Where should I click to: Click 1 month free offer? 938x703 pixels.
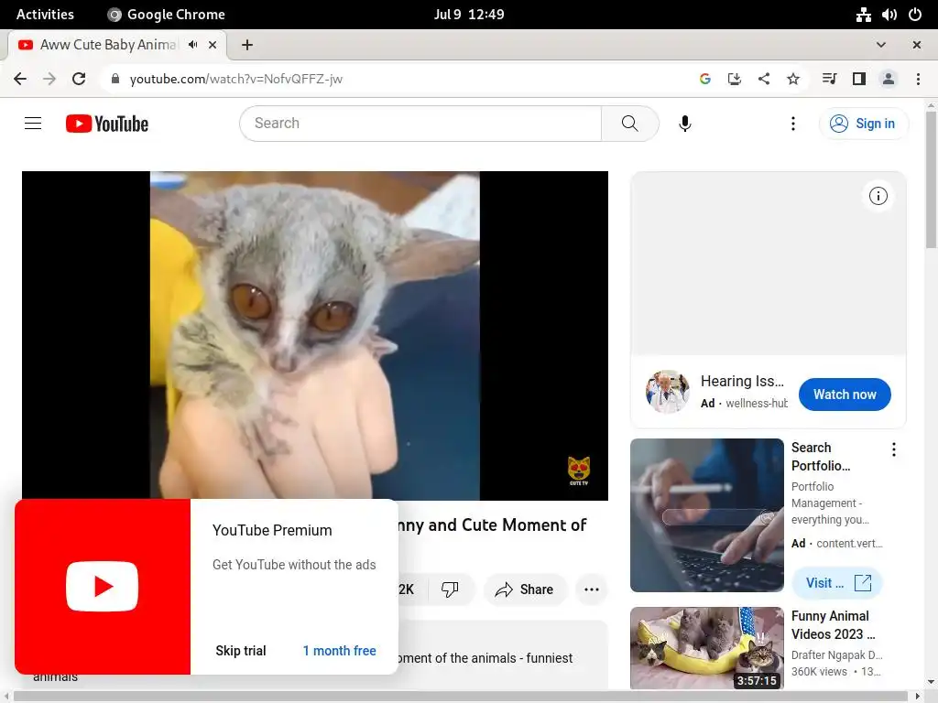pyautogui.click(x=339, y=651)
